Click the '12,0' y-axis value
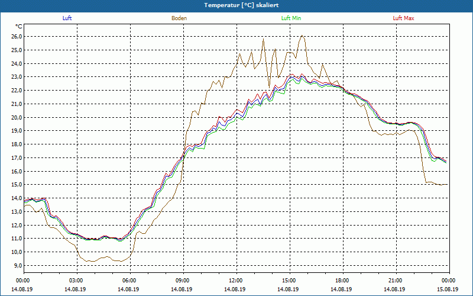This screenshot has height=296, width=473. tap(17, 226)
